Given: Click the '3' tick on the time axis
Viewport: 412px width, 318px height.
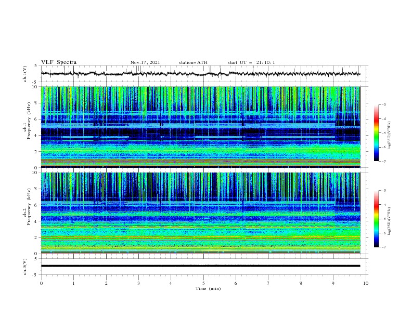Looking at the screenshot, I should coord(139,283).
